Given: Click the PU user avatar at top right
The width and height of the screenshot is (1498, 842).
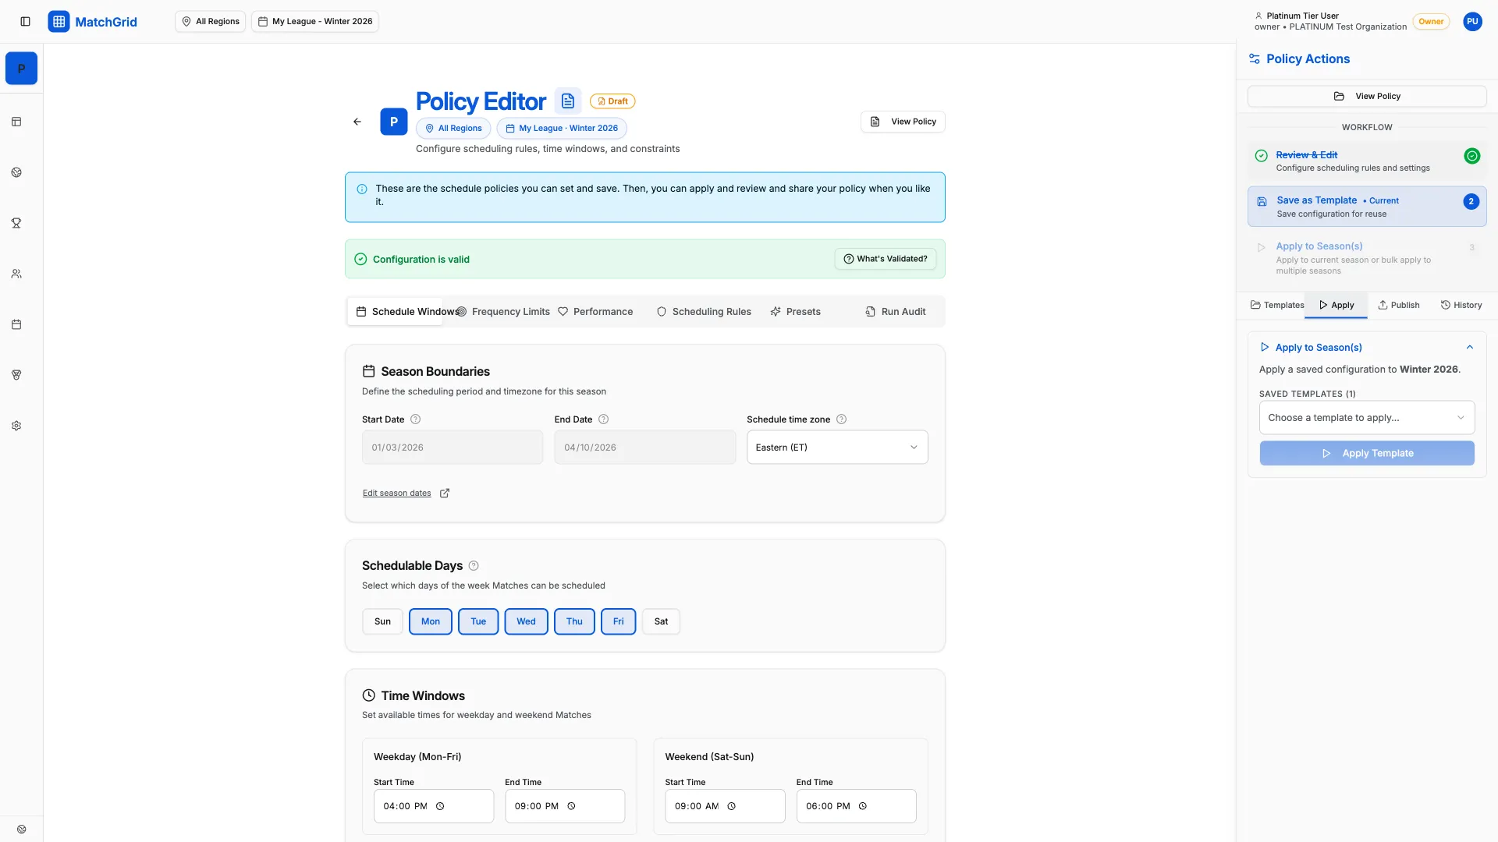Looking at the screenshot, I should click(1473, 21).
